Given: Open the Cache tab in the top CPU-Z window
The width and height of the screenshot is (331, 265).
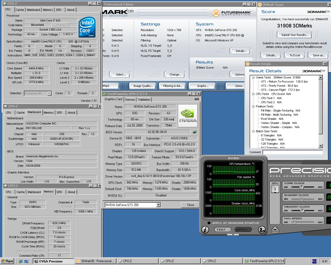Looking at the screenshot, I should 20,10.
